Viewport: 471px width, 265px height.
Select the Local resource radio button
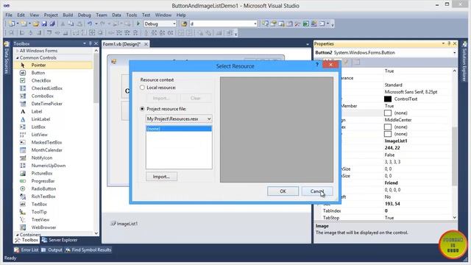click(142, 88)
